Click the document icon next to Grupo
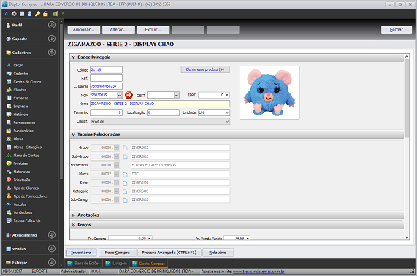 125,147
